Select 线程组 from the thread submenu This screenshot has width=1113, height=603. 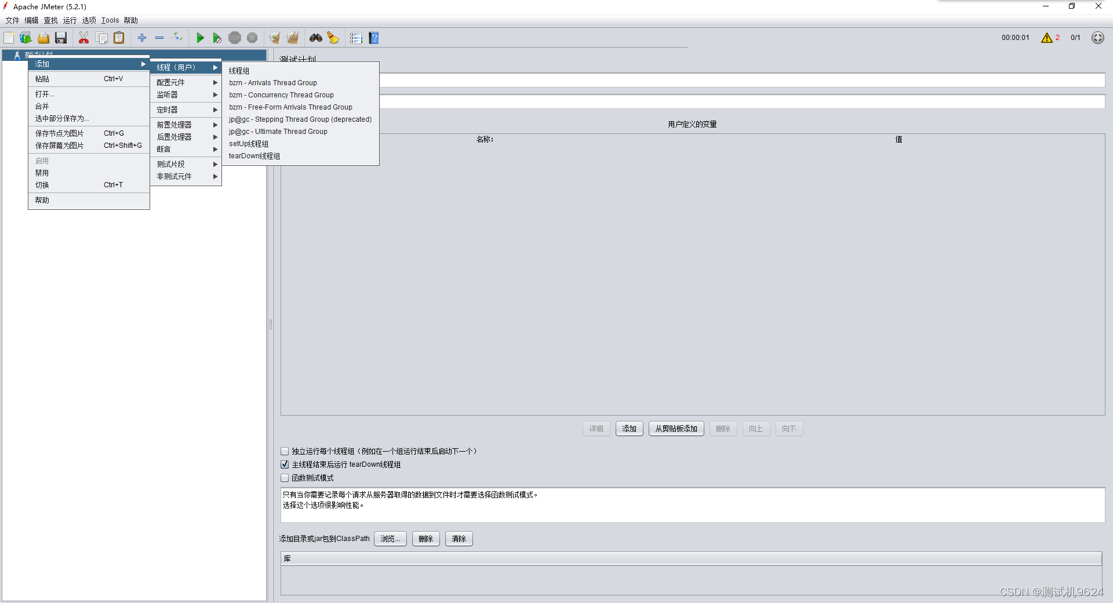(301, 71)
